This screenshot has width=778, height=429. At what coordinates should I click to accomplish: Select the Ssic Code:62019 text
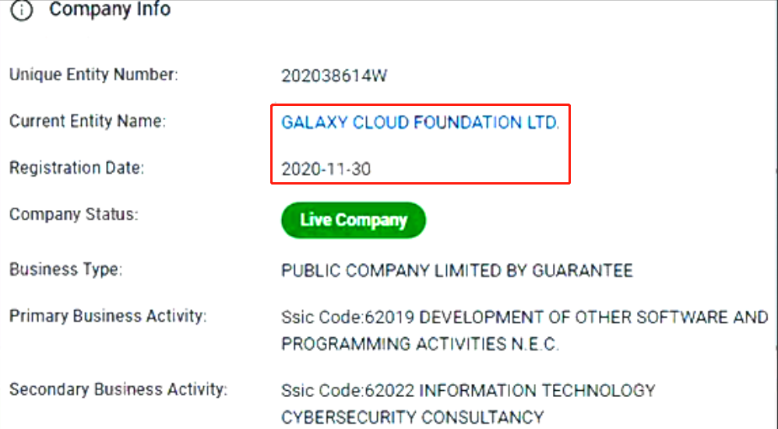coord(348,318)
